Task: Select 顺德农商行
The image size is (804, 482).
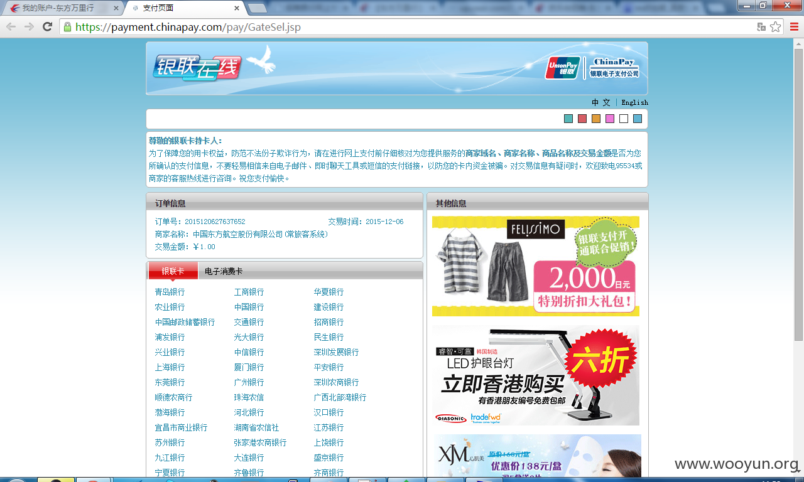Action: 173,397
